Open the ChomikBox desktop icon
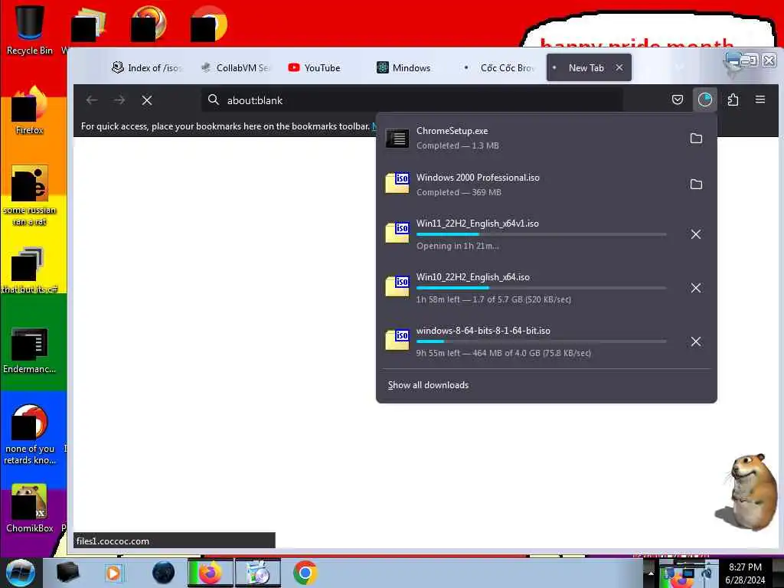 coord(29,508)
